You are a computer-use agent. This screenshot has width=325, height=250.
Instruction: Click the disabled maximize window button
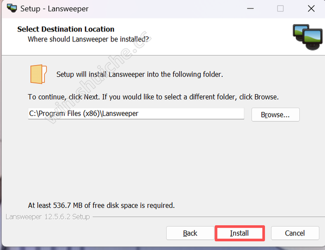pos(280,8)
